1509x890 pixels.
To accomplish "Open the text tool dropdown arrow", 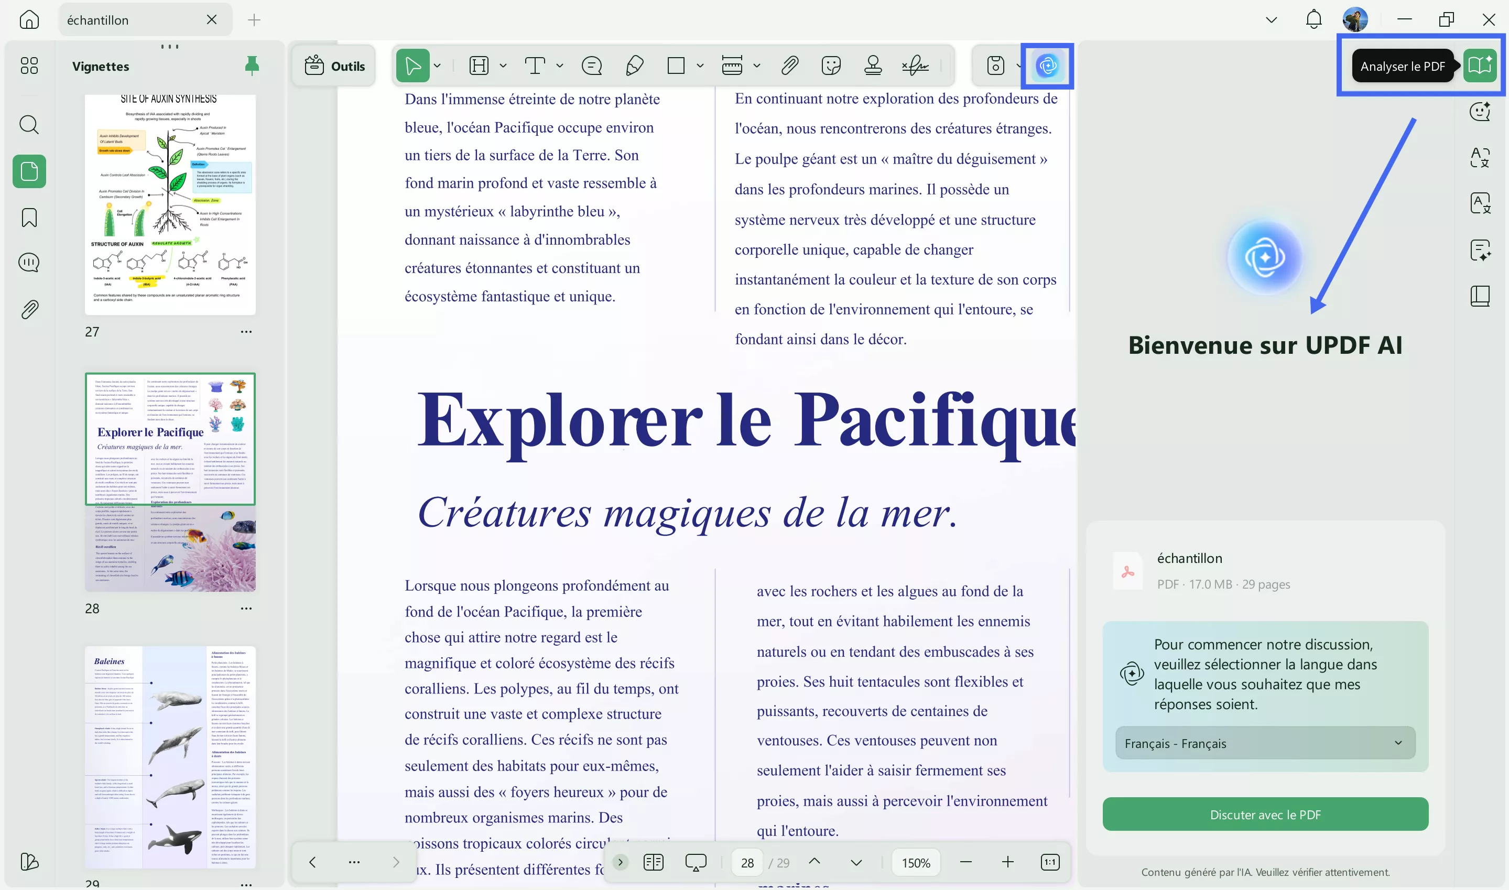I will [x=559, y=66].
